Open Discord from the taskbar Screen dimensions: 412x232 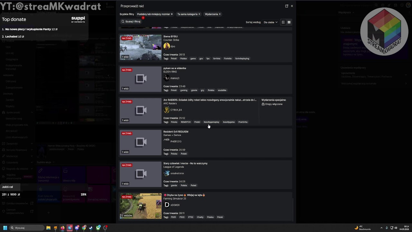[77, 228]
